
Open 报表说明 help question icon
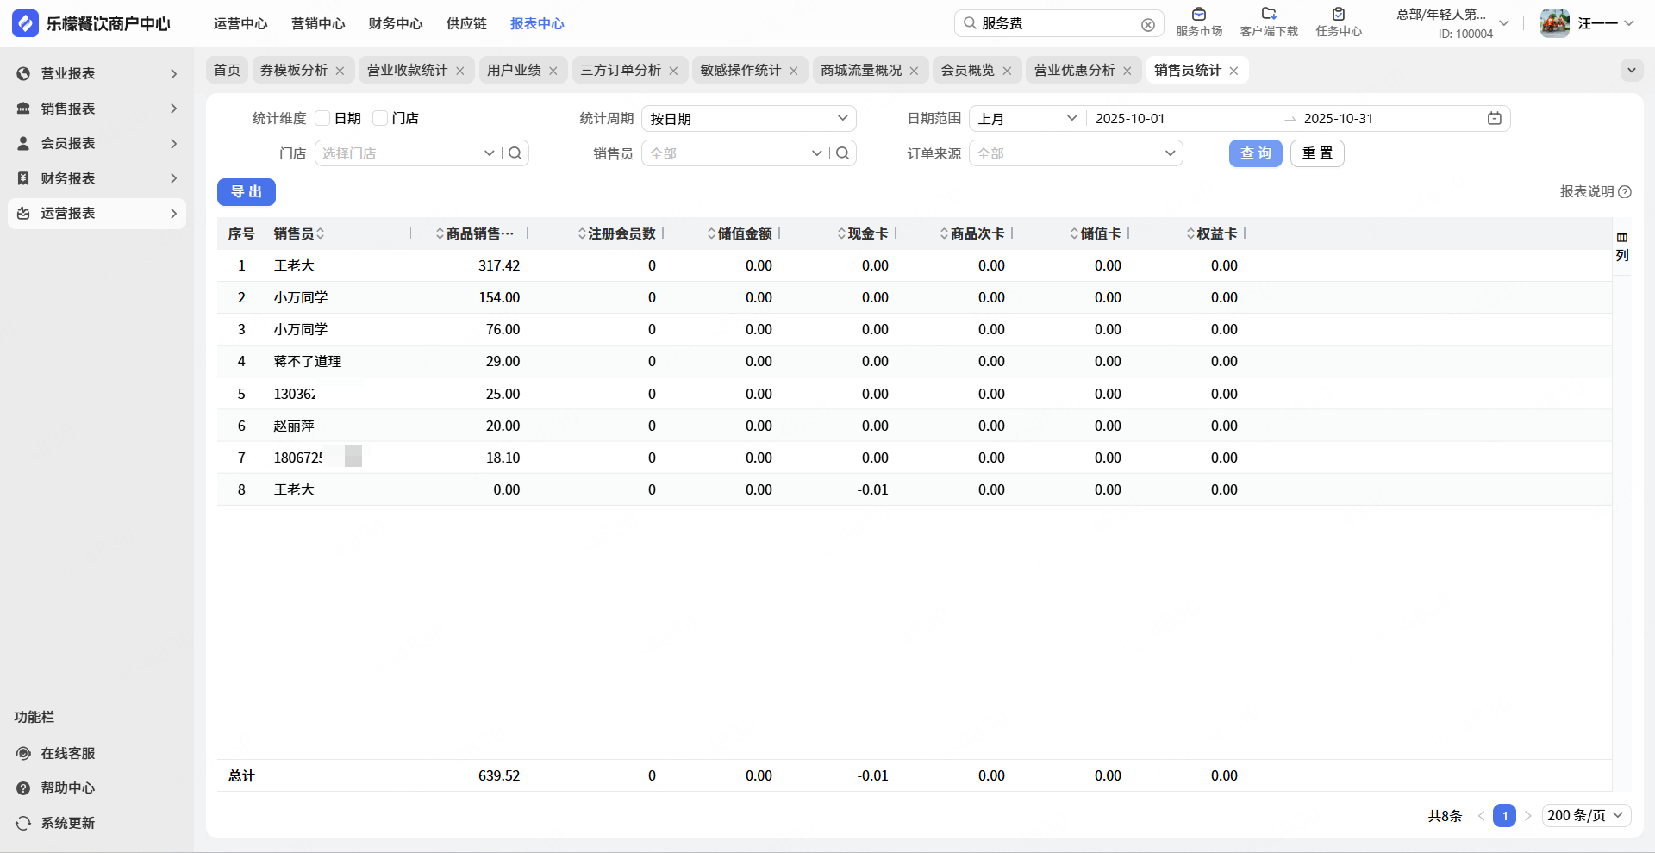click(x=1625, y=192)
